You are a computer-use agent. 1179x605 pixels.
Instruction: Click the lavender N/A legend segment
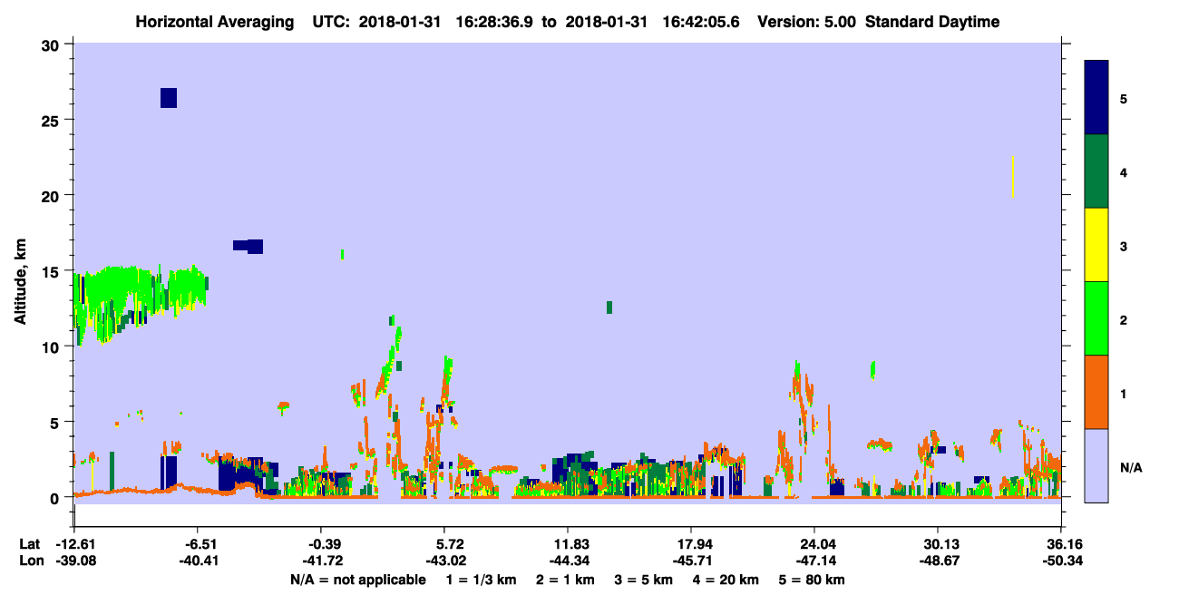click(1096, 465)
